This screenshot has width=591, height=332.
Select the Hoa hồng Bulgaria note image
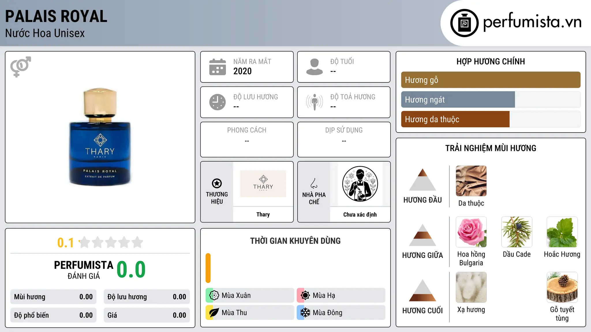[x=471, y=232]
